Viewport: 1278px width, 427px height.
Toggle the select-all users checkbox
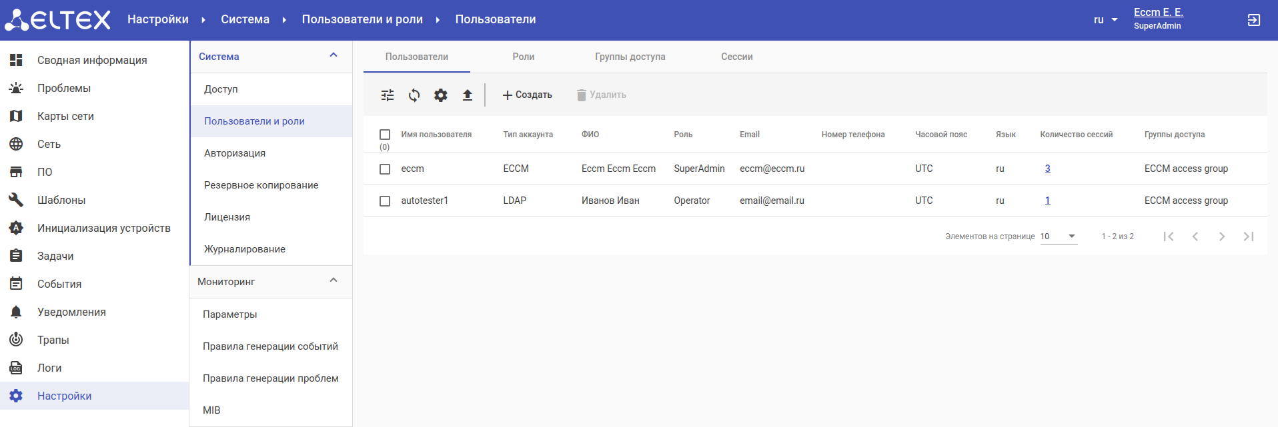pos(385,135)
